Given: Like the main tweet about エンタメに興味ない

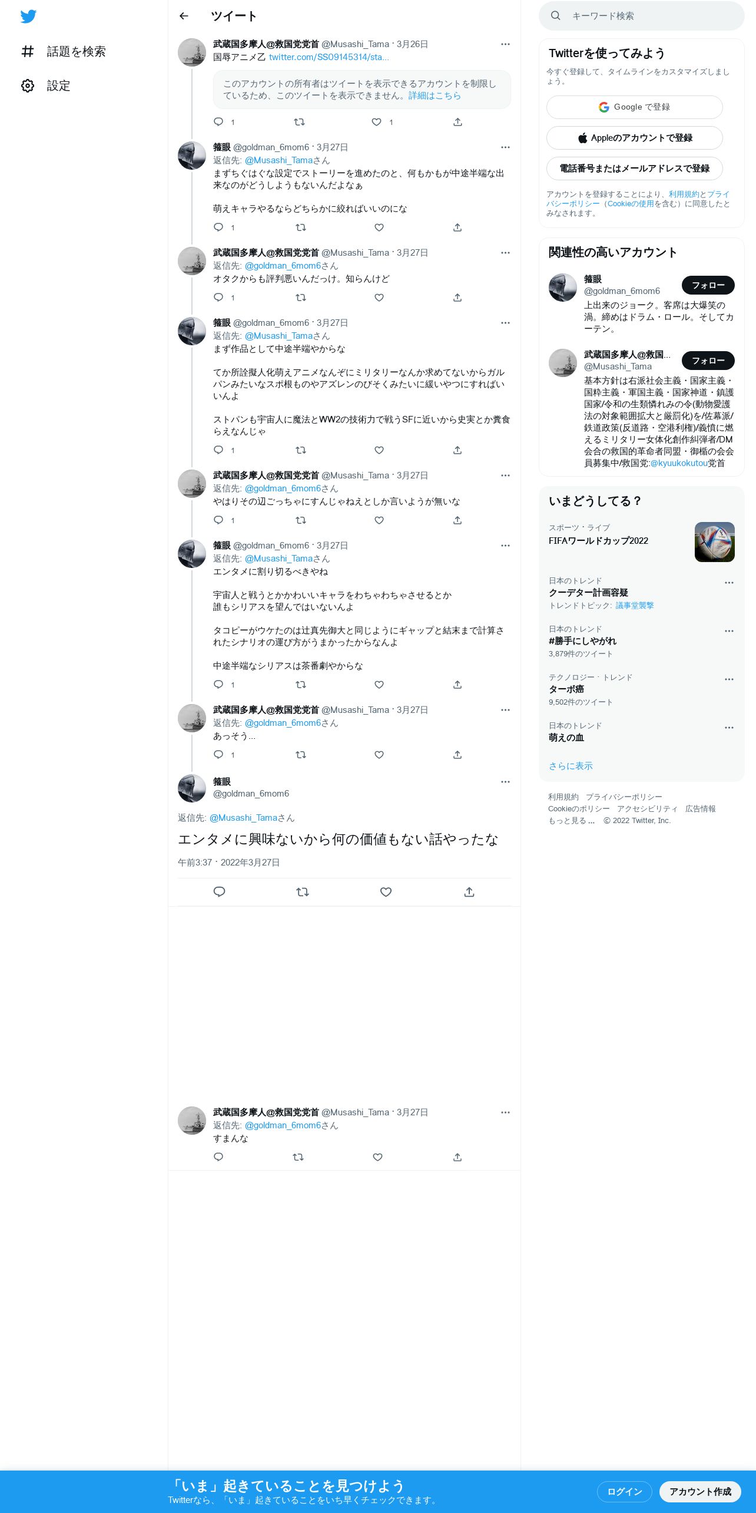Looking at the screenshot, I should click(386, 892).
